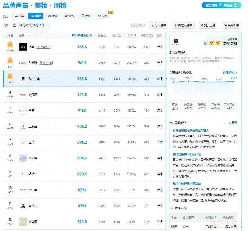Click the rank 2 medal icon
The image size is (248, 231).
[x=10, y=60]
